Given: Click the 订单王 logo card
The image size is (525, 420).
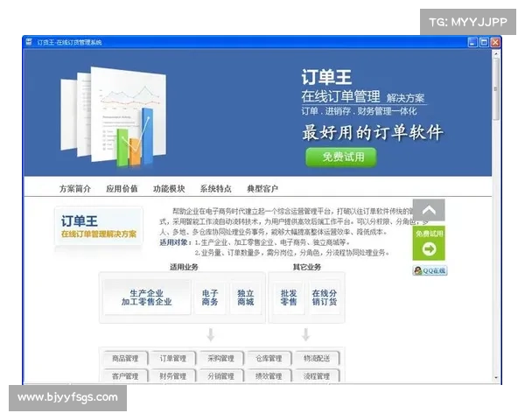Looking at the screenshot, I should point(99,227).
